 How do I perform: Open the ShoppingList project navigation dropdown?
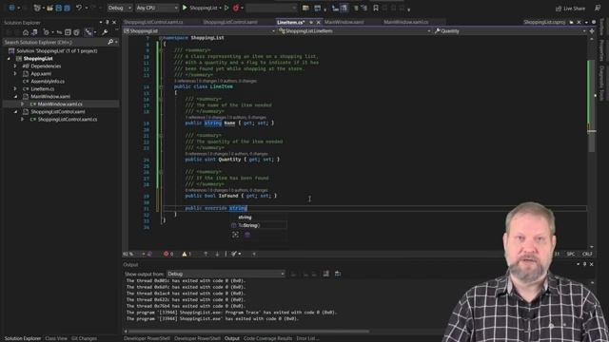(199, 31)
